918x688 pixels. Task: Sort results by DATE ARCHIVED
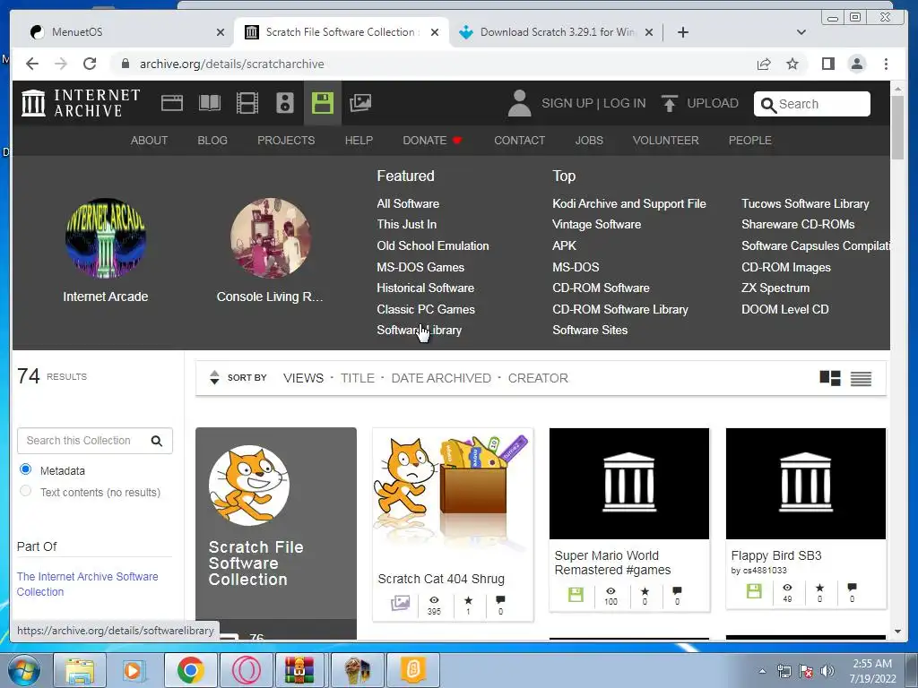point(441,379)
